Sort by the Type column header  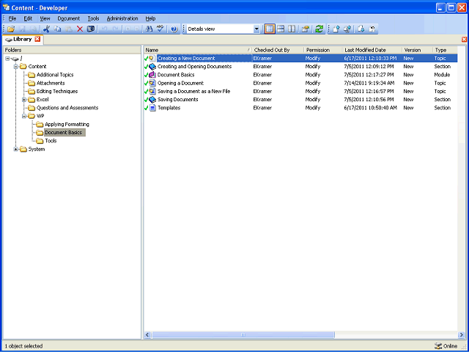445,50
